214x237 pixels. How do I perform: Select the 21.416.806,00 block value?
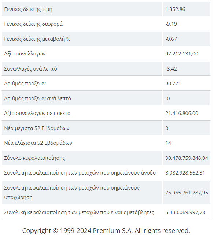(182, 113)
